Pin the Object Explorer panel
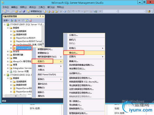The width and height of the screenshot is (154, 115). click(x=40, y=16)
